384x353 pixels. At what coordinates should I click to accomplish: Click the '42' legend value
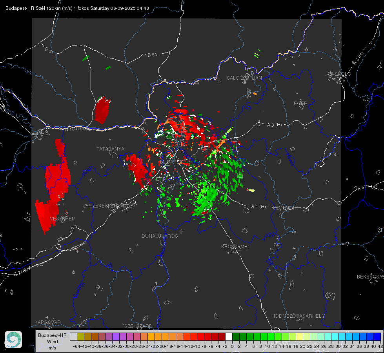380,346
